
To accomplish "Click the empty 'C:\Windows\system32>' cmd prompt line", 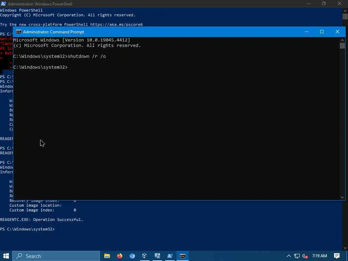I will tap(40, 67).
